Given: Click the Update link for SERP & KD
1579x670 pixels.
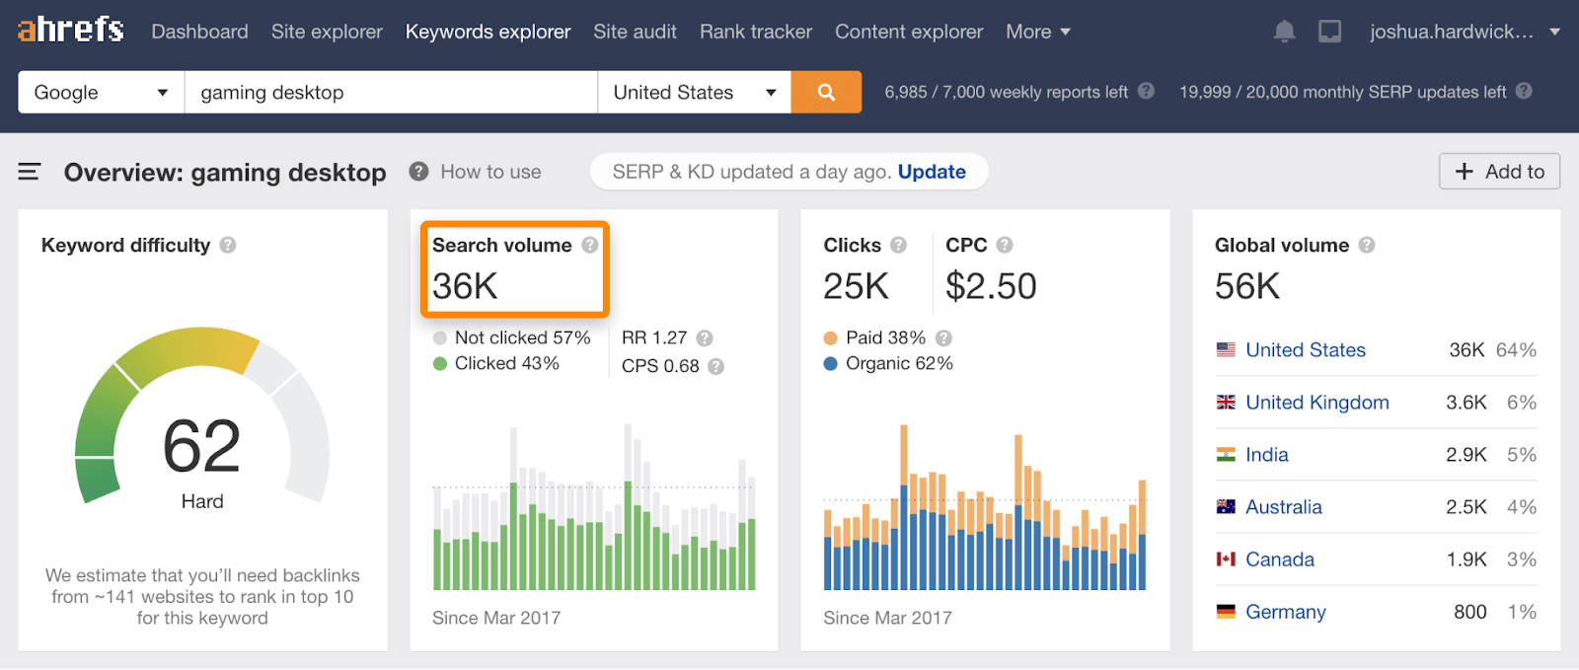Looking at the screenshot, I should tap(932, 172).
